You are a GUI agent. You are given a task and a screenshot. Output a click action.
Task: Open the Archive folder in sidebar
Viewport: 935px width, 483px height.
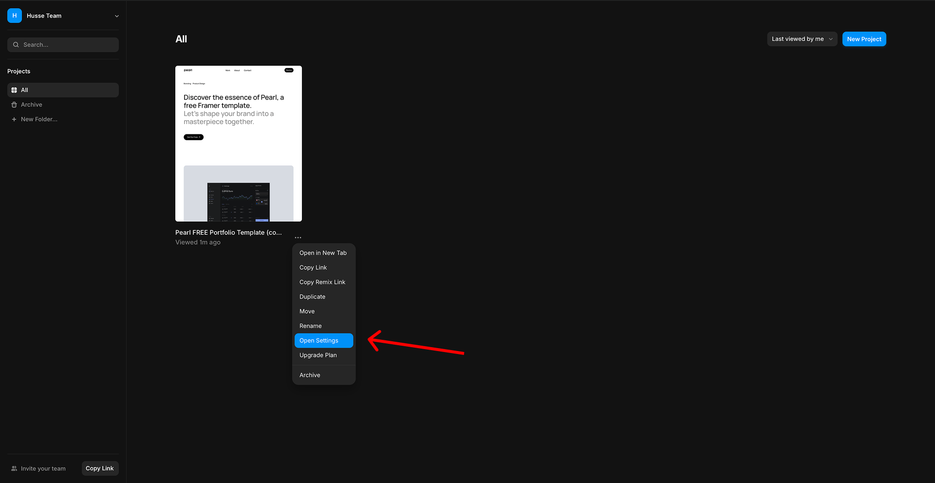(x=63, y=105)
